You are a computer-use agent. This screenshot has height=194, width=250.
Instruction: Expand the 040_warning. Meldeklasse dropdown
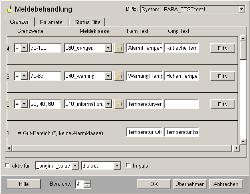[108, 76]
